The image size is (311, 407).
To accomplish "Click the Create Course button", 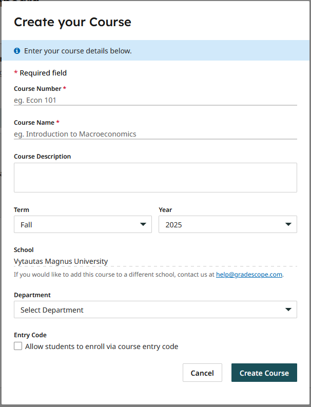I will (x=264, y=373).
